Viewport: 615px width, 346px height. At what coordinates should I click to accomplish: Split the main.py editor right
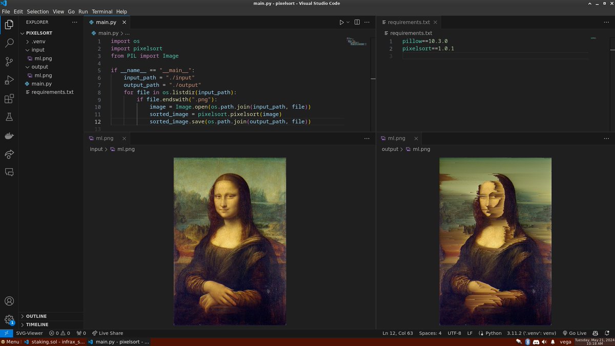coord(357,23)
